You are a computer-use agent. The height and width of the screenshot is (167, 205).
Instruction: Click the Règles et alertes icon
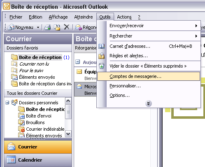click(102, 56)
